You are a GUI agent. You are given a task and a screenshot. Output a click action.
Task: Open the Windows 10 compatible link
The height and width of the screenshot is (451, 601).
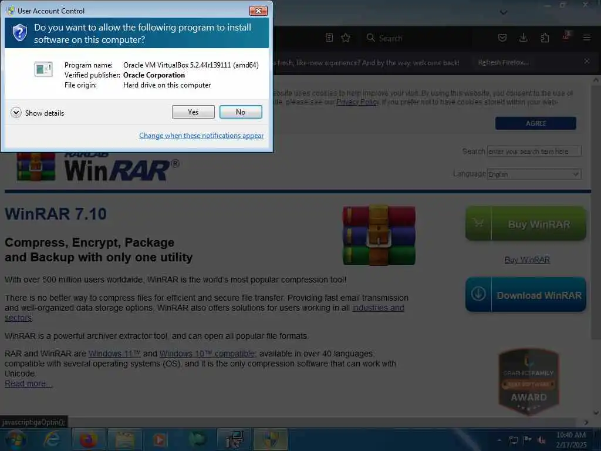click(x=207, y=354)
